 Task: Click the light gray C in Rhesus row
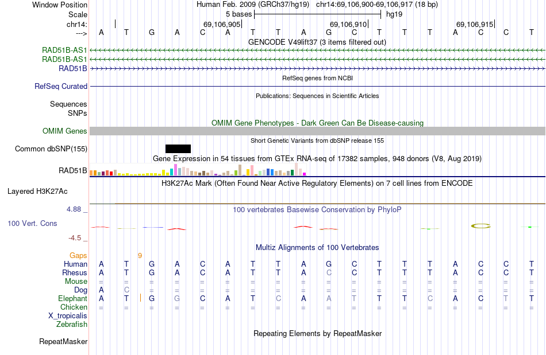(x=329, y=272)
